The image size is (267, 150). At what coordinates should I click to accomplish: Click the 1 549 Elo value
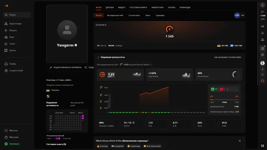point(169,36)
